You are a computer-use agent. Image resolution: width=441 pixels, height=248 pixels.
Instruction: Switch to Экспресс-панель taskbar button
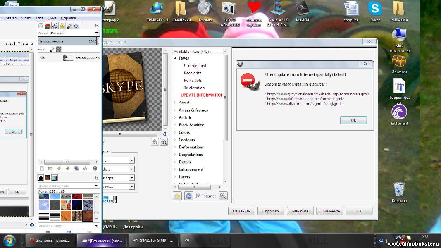pos(50,241)
